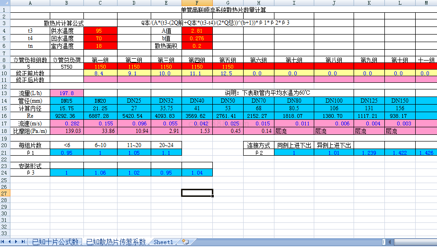The width and height of the screenshot is (437, 247).
Task: Go to first sheet using navigation arrow
Action: (4, 242)
